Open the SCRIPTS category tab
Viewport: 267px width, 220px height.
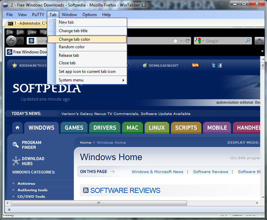186,128
